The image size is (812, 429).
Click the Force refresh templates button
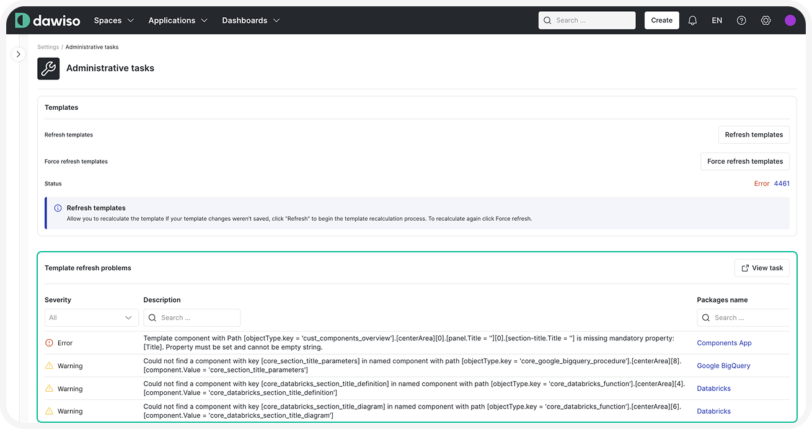coord(744,161)
